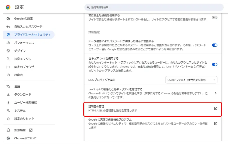The width and height of the screenshot is (230, 145).
Task: Open Google の高度な保護機能プログラム link
Action: tap(215, 124)
